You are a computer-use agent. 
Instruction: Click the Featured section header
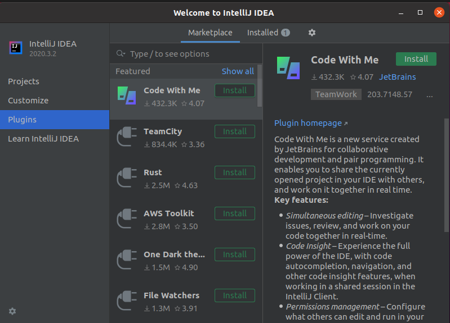(x=132, y=71)
